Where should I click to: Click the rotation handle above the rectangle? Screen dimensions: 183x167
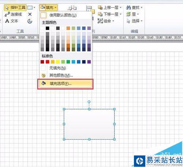coord(89,102)
